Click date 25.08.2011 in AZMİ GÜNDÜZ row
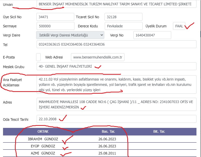Screen dimensions: 201x157 click(x=107, y=153)
